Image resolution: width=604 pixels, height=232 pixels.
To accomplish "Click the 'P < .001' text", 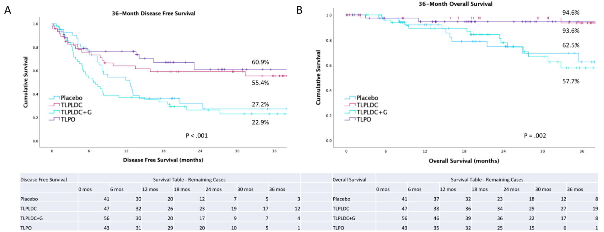I will 197,135.
